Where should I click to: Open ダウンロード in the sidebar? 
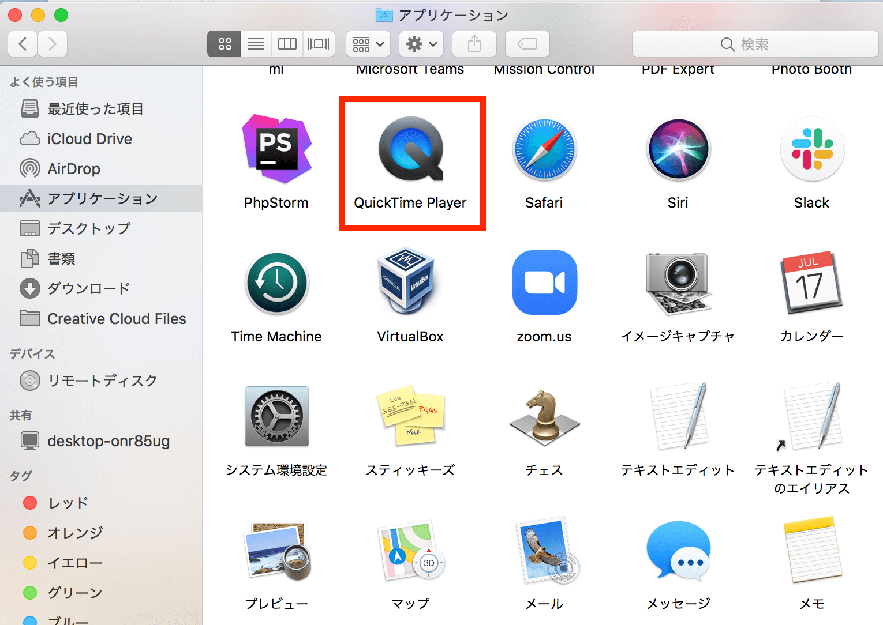pyautogui.click(x=101, y=288)
